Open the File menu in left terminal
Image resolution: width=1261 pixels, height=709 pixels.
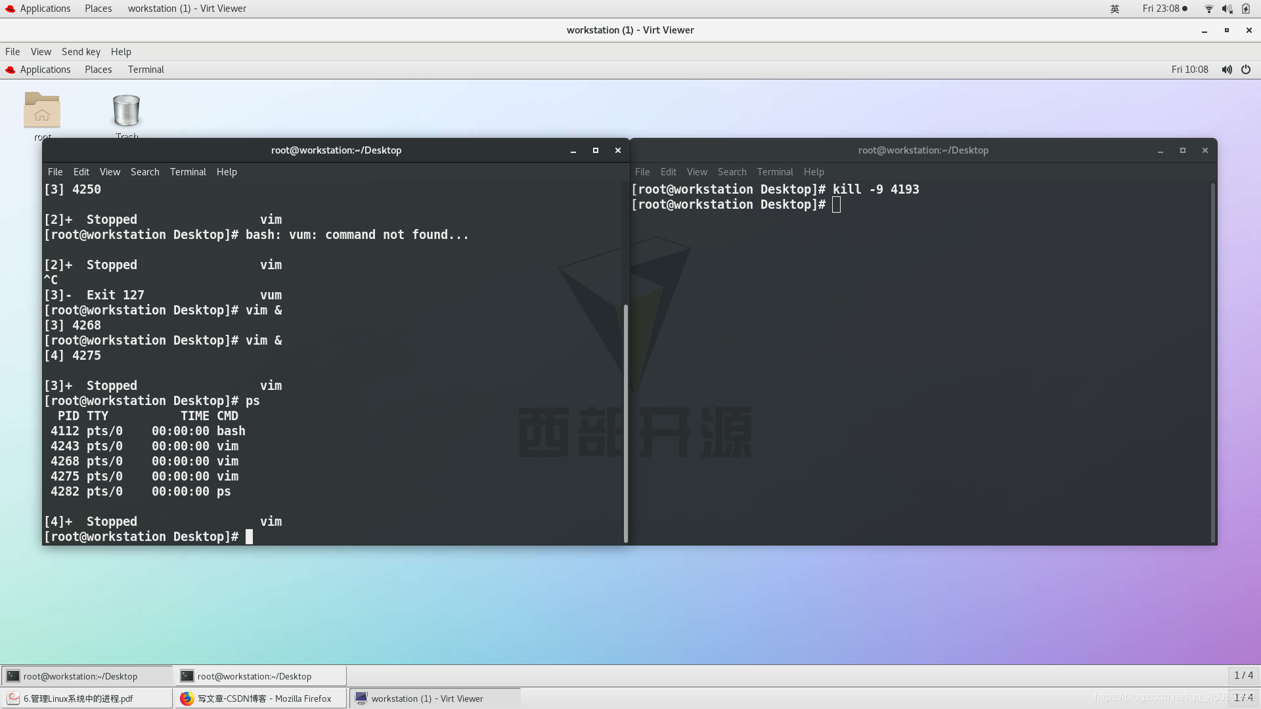click(x=55, y=171)
